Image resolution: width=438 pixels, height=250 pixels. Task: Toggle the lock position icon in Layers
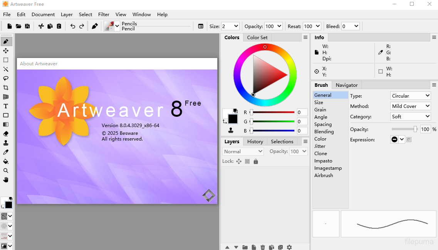coord(239,161)
